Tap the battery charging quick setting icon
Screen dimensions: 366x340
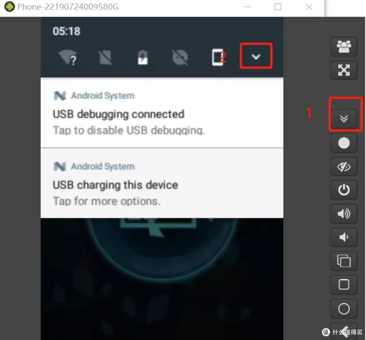[x=143, y=57]
